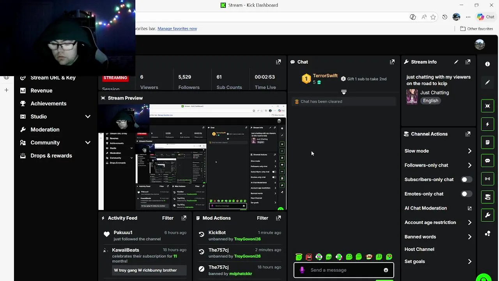
Task: Click the info icon in right sidebar
Action: pyautogui.click(x=487, y=64)
